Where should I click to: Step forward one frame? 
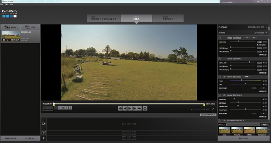134,108
